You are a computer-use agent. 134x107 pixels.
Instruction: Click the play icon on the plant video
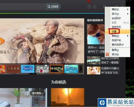coord(27,94)
